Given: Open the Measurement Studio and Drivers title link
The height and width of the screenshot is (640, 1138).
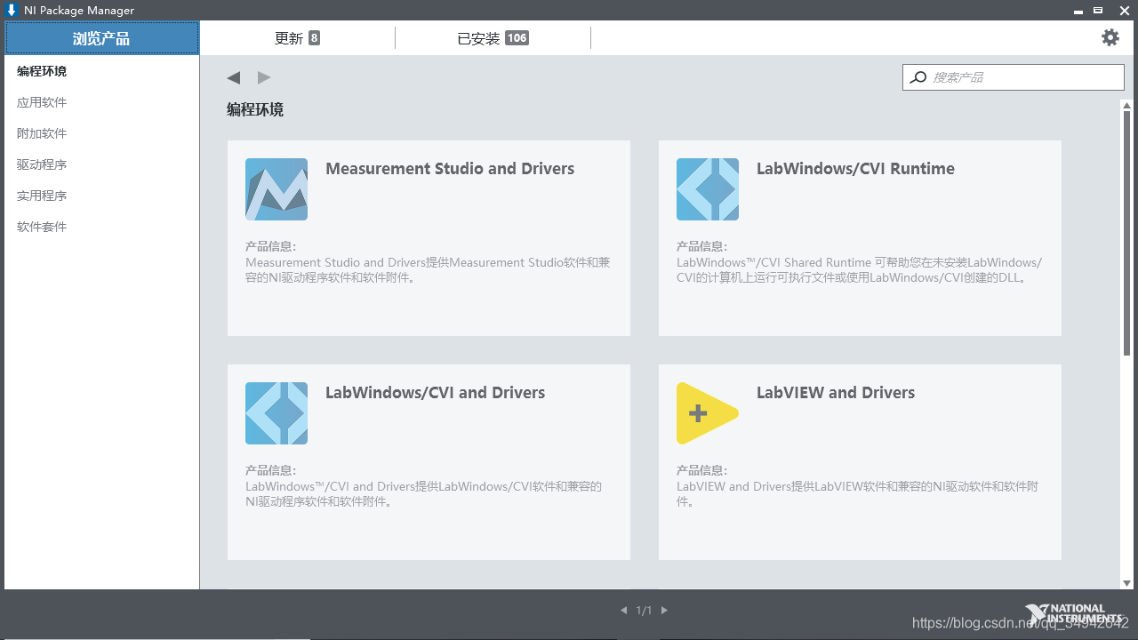Looking at the screenshot, I should 450,168.
